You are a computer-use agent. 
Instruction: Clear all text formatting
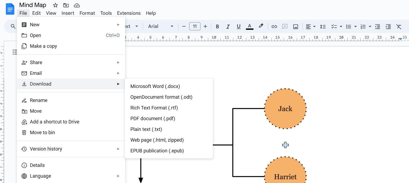tap(399, 26)
